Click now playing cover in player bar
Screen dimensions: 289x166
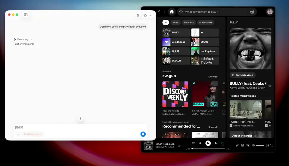[x=148, y=145]
